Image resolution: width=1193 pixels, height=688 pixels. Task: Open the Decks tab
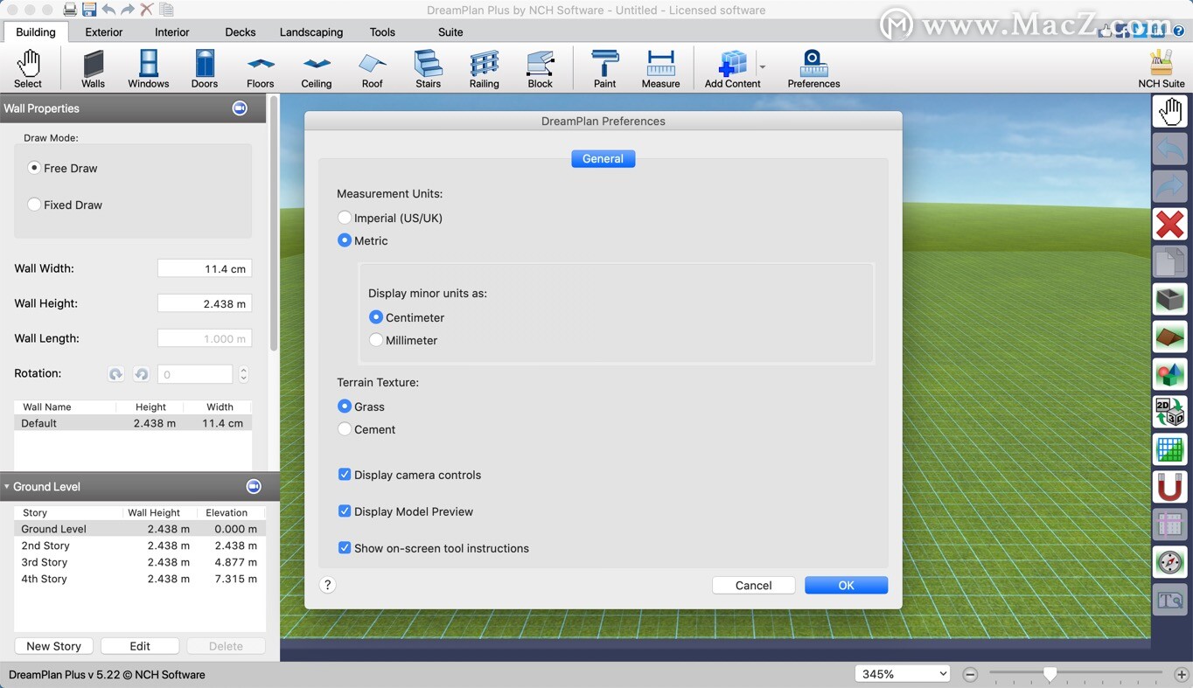tap(241, 31)
